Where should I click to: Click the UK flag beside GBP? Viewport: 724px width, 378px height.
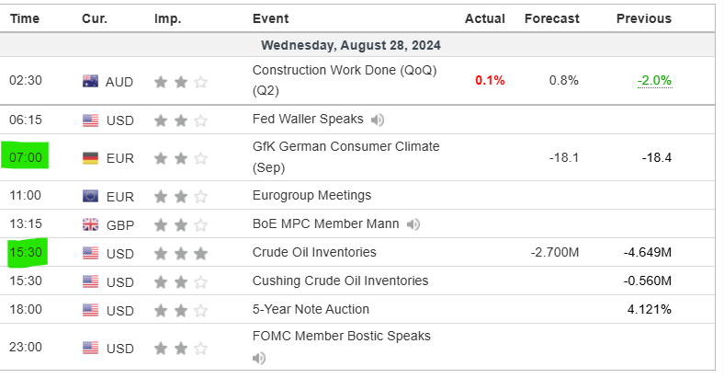click(90, 223)
